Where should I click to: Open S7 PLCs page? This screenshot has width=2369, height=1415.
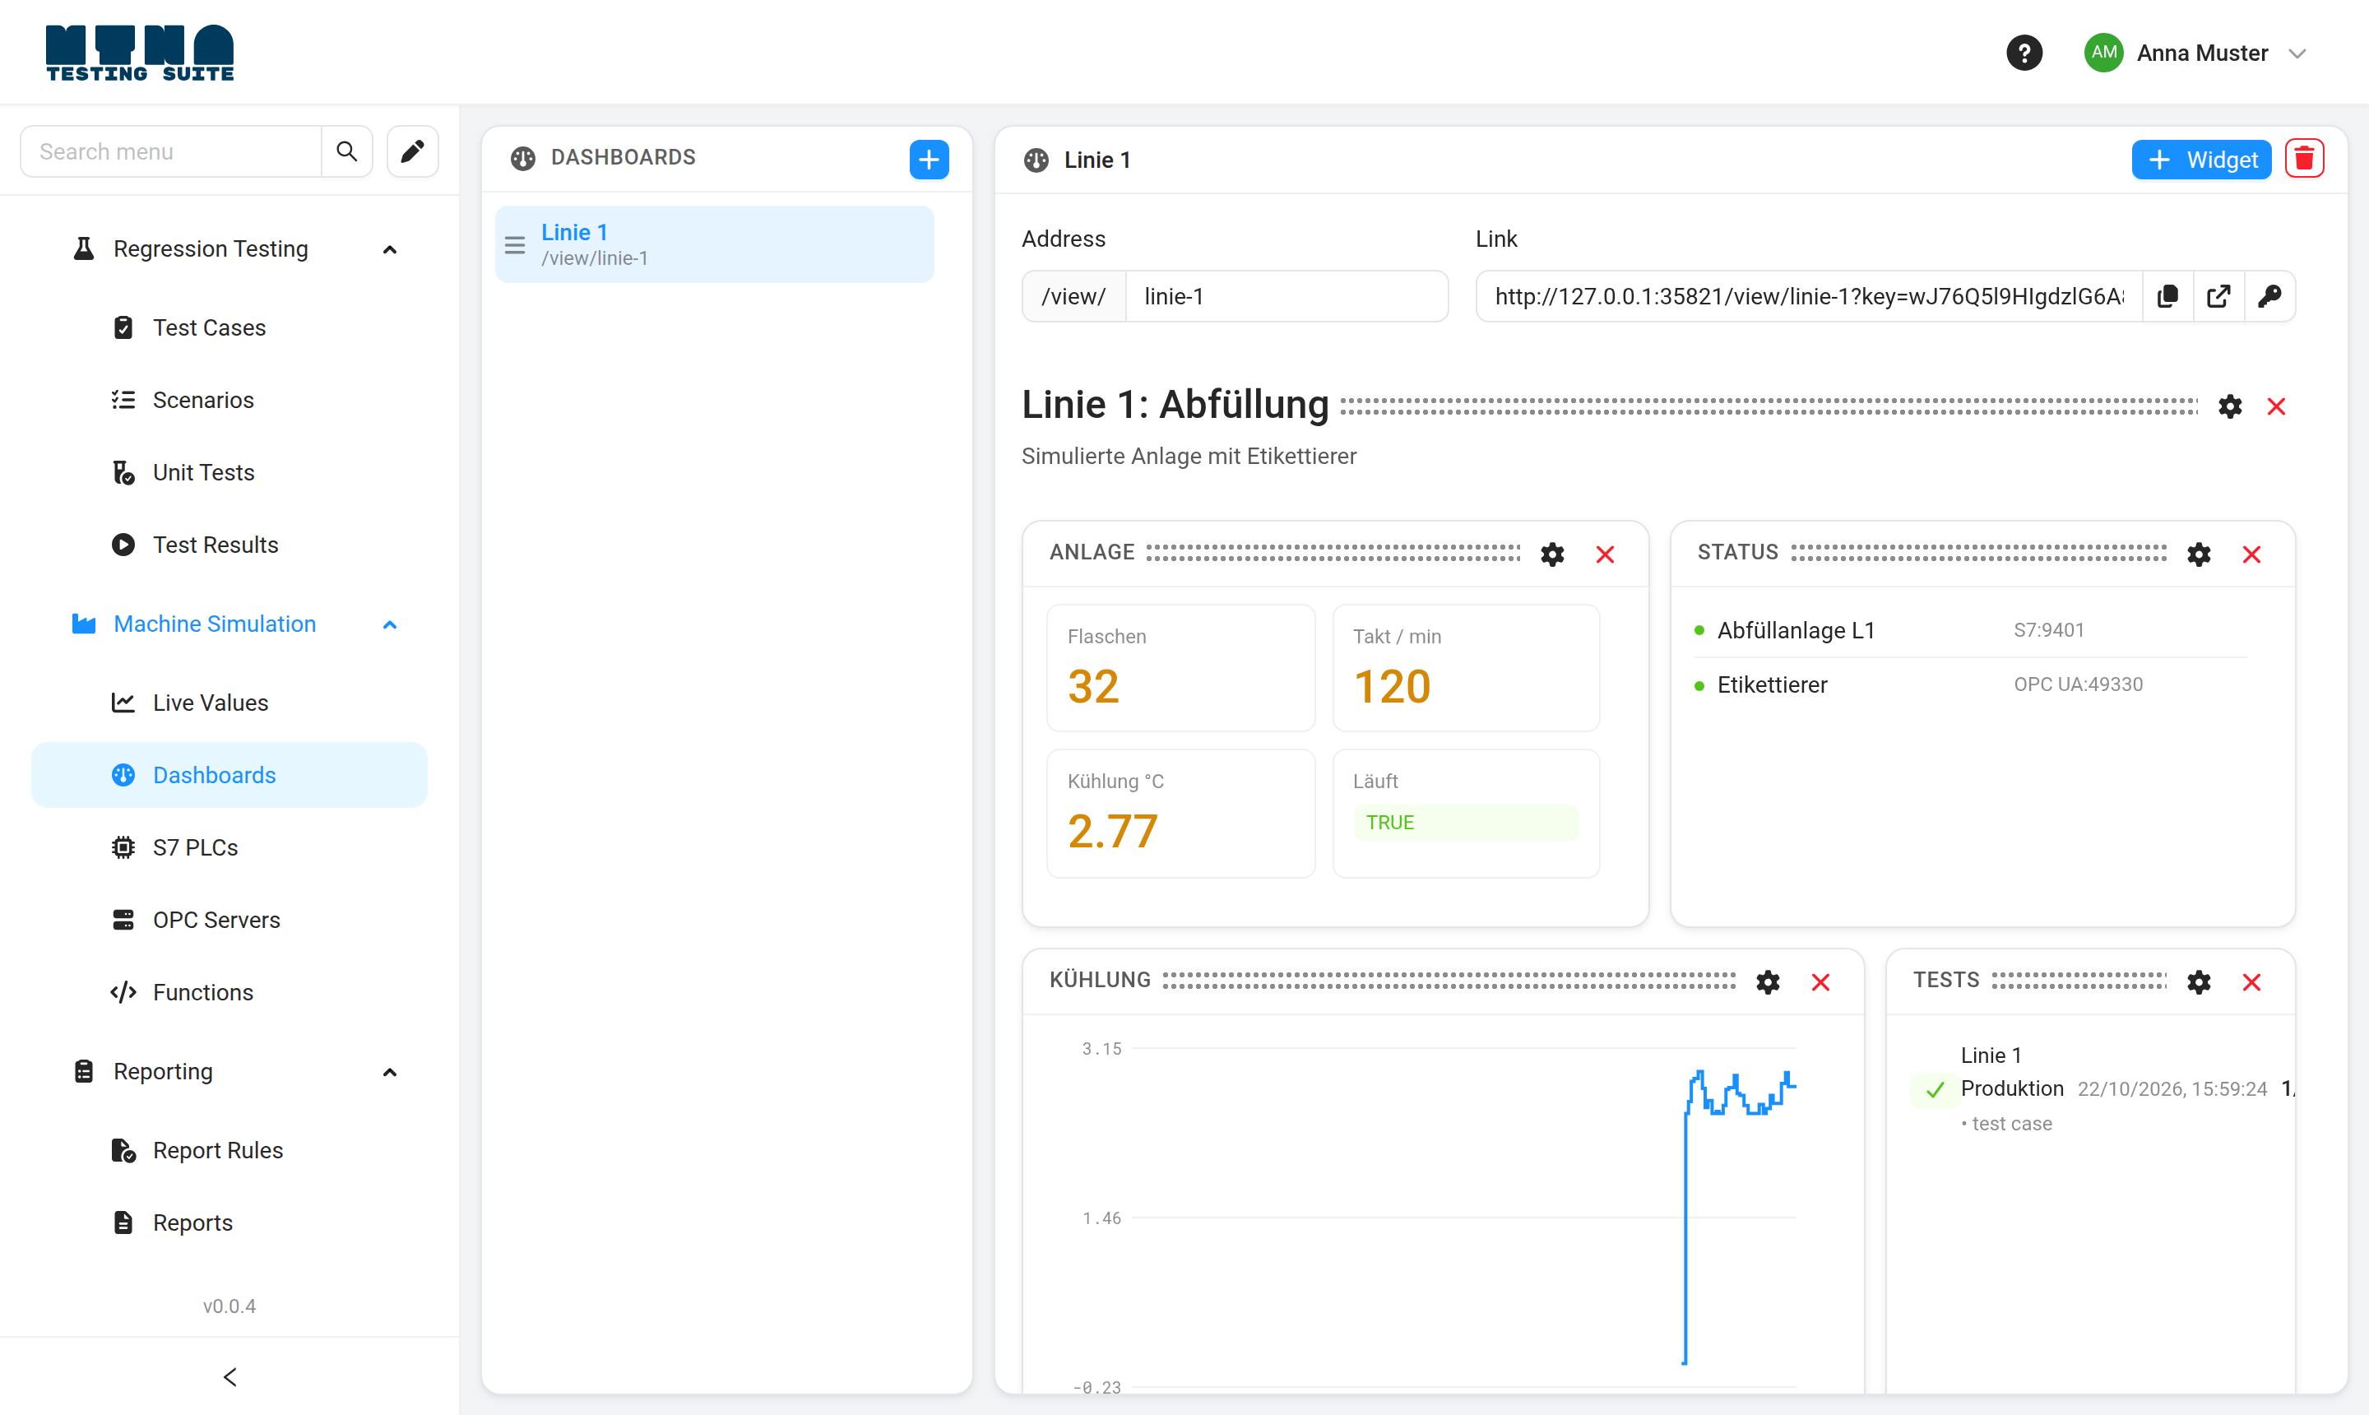tap(229, 847)
